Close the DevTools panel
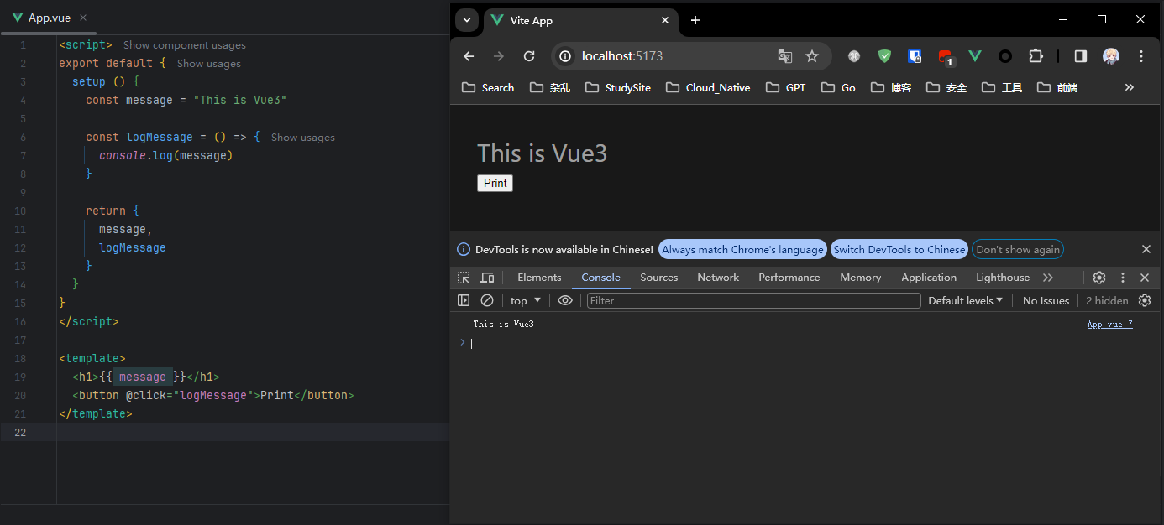This screenshot has height=525, width=1164. (1145, 278)
